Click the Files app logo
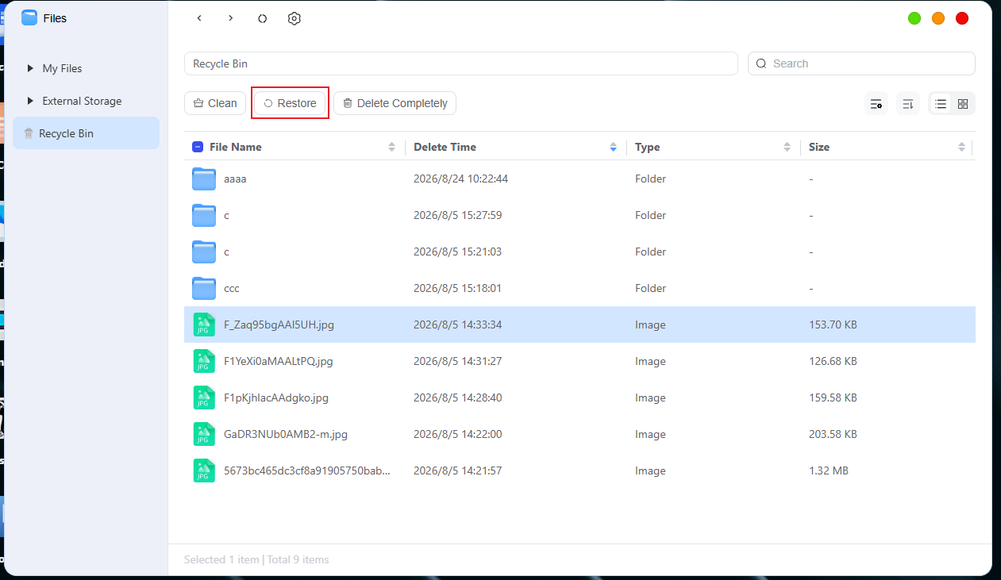The width and height of the screenshot is (1001, 580). tap(29, 17)
